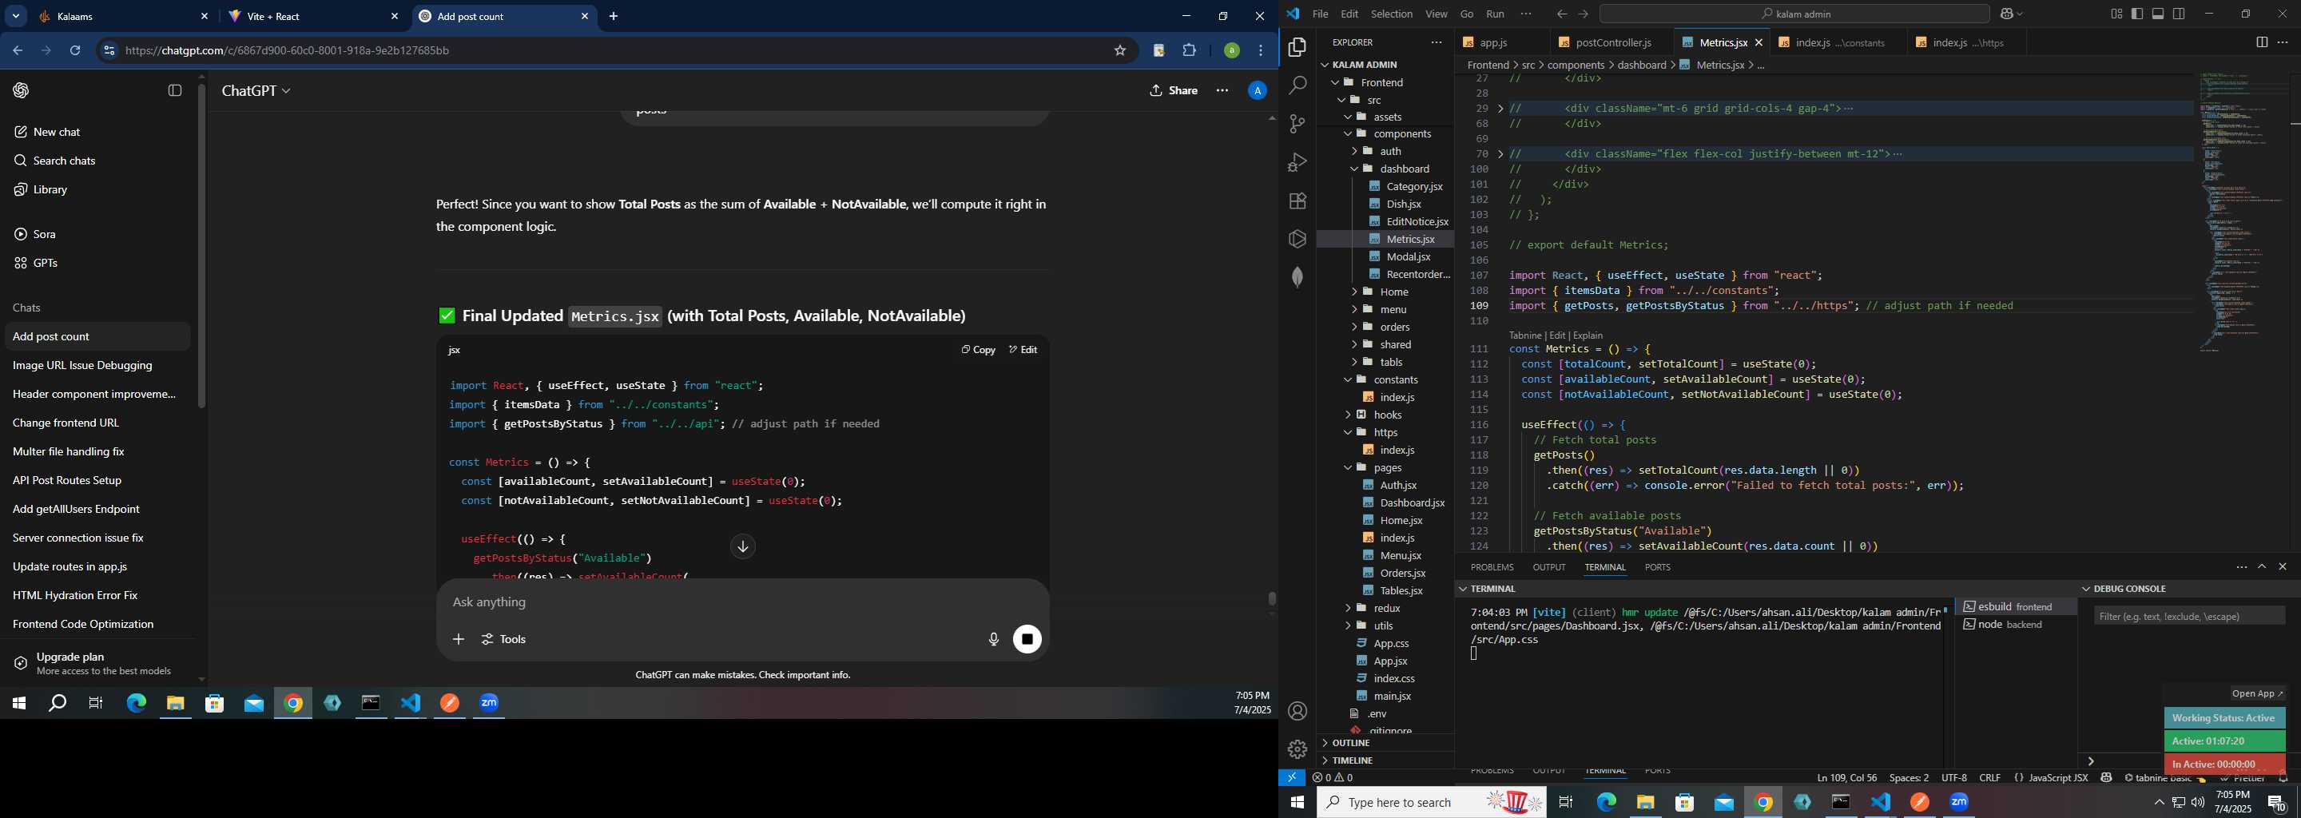
Task: Reload the ChatGPT page
Action: pyautogui.click(x=76, y=51)
